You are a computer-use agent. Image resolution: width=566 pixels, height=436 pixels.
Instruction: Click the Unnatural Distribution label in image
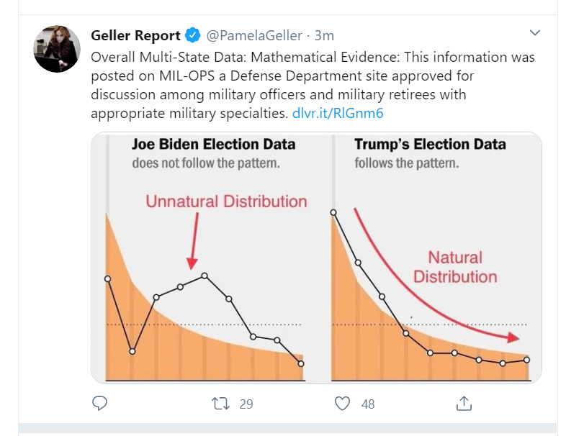click(226, 201)
